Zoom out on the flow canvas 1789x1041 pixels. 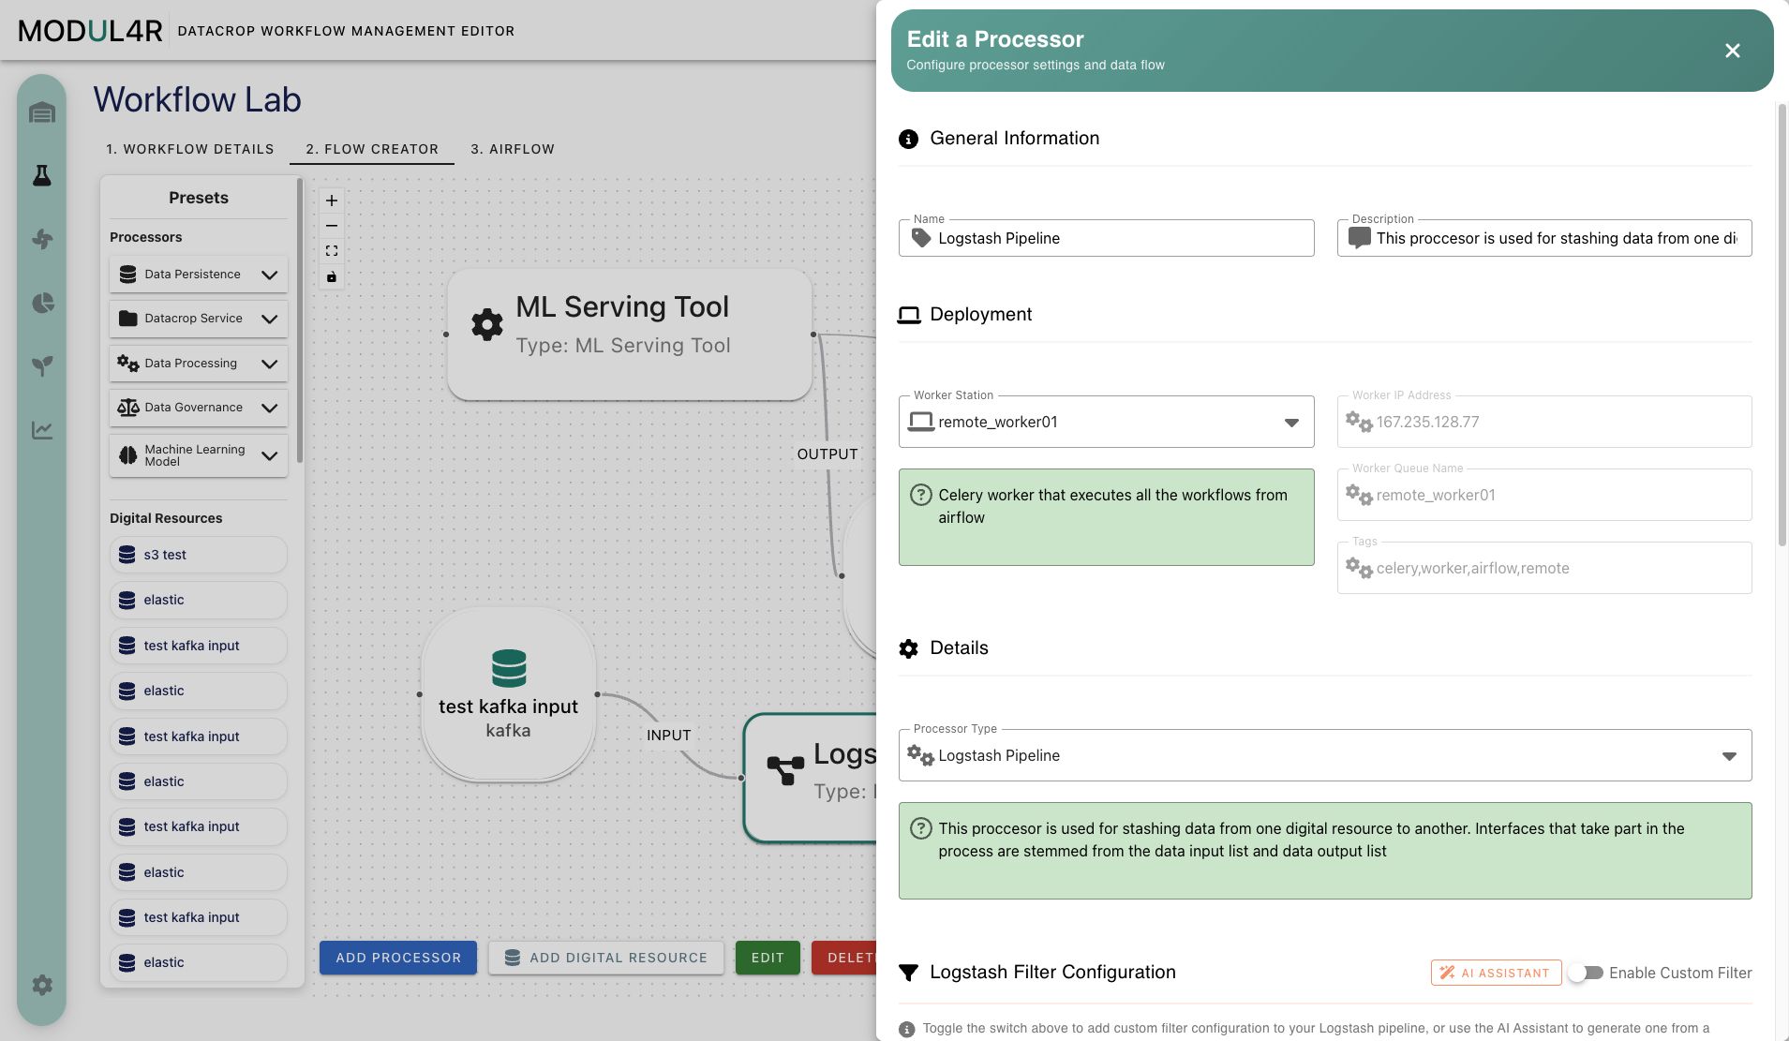click(x=332, y=226)
